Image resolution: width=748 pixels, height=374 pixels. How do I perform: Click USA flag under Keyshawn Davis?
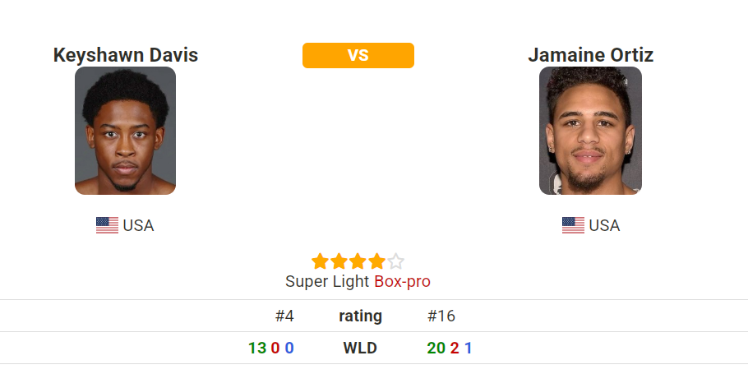click(x=107, y=225)
